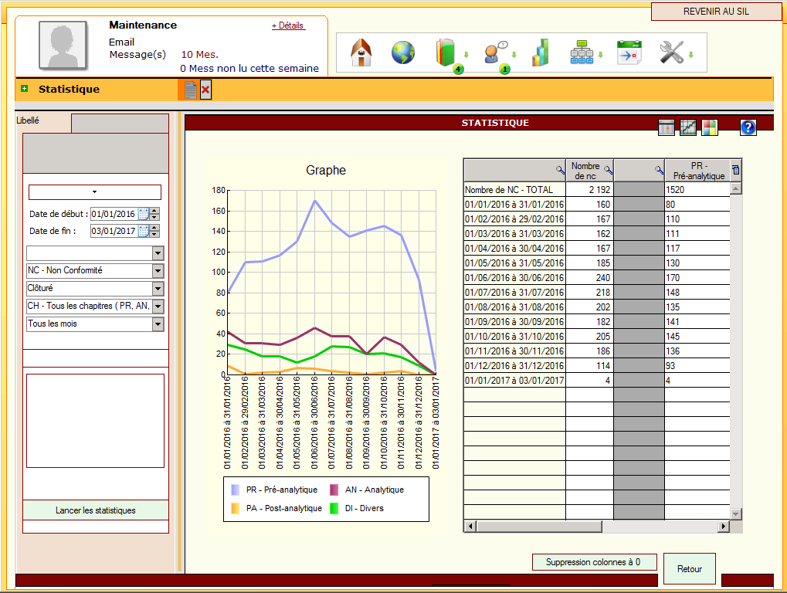
Task: Open the organization chart icon
Action: pyautogui.click(x=580, y=53)
